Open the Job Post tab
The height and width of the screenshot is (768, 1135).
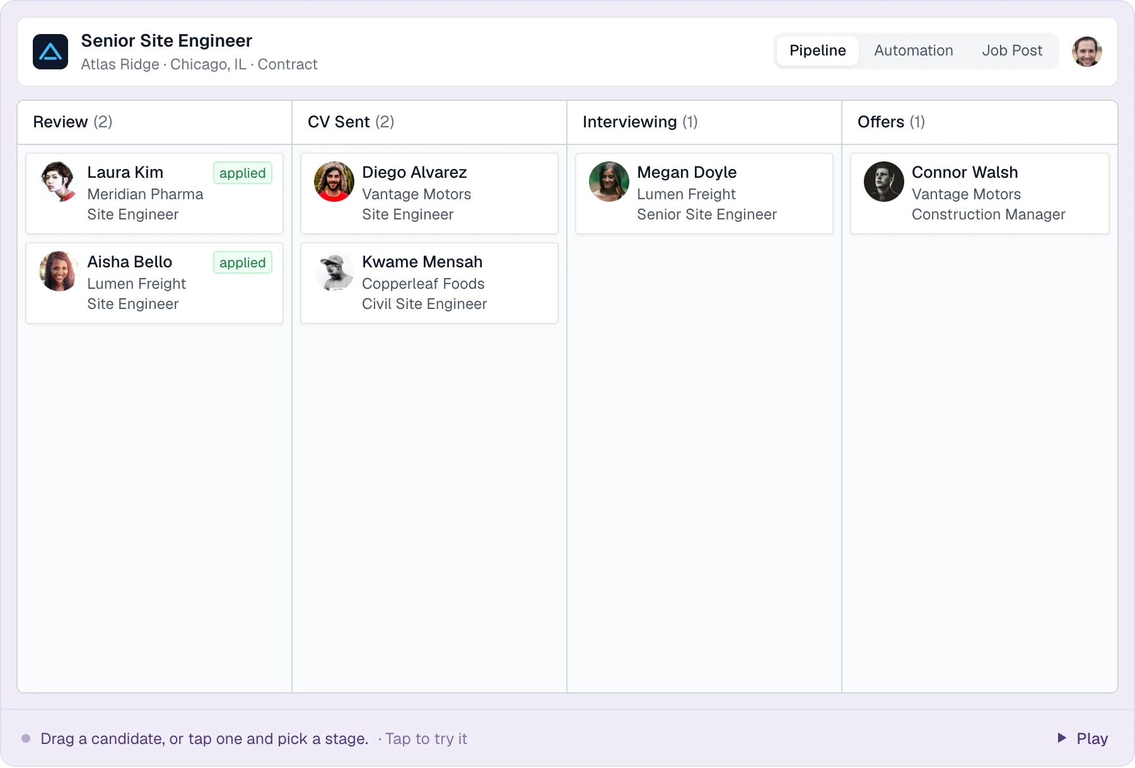(x=1012, y=51)
